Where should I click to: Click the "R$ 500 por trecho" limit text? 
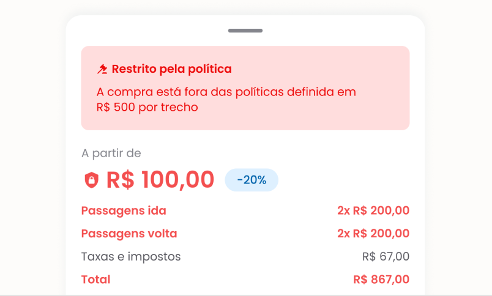147,107
